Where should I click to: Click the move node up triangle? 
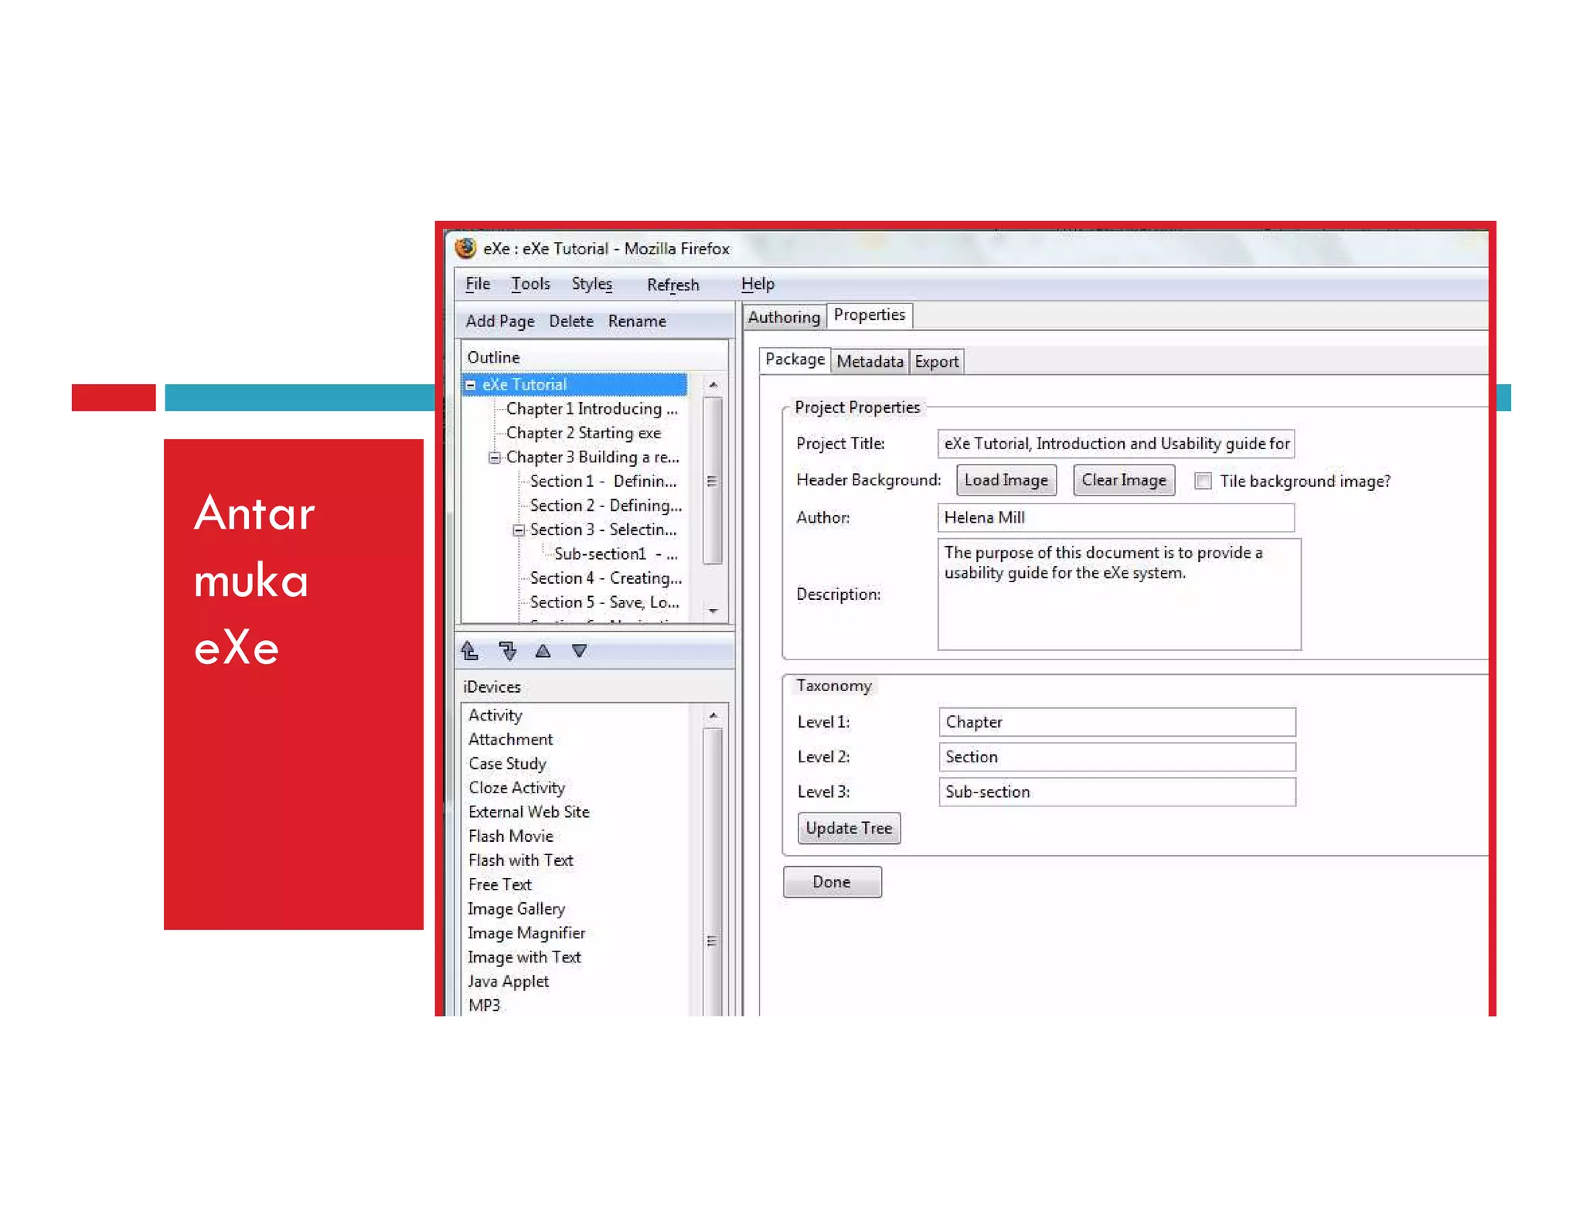[543, 651]
